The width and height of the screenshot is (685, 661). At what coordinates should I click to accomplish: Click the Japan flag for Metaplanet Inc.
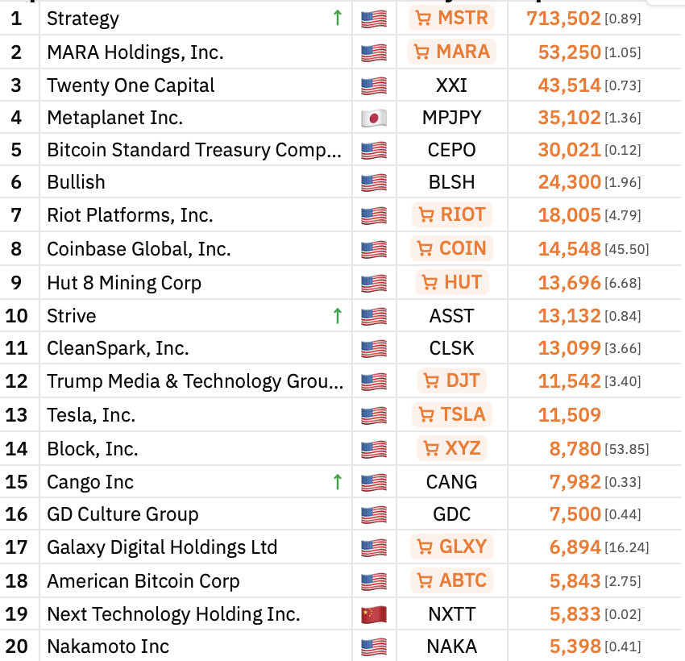(x=373, y=117)
